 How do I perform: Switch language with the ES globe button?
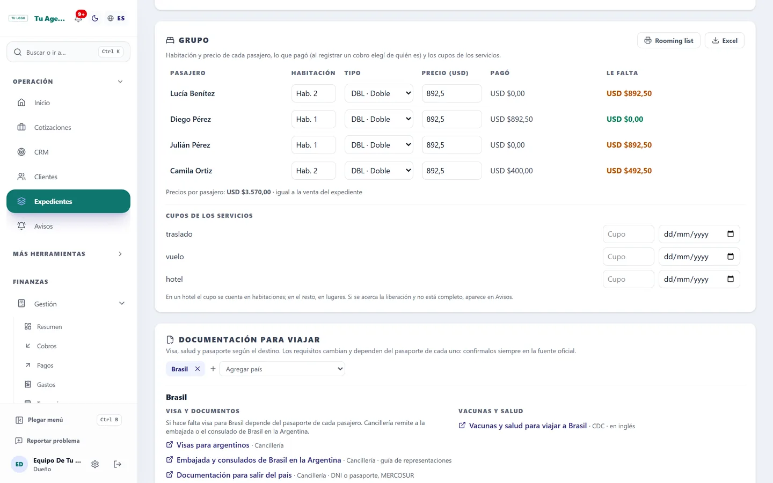pyautogui.click(x=116, y=18)
